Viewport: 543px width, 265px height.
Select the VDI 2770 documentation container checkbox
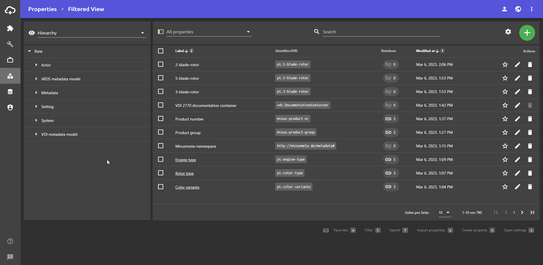point(161,105)
